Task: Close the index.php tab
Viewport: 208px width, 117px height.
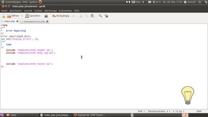Action: click(x=17, y=21)
